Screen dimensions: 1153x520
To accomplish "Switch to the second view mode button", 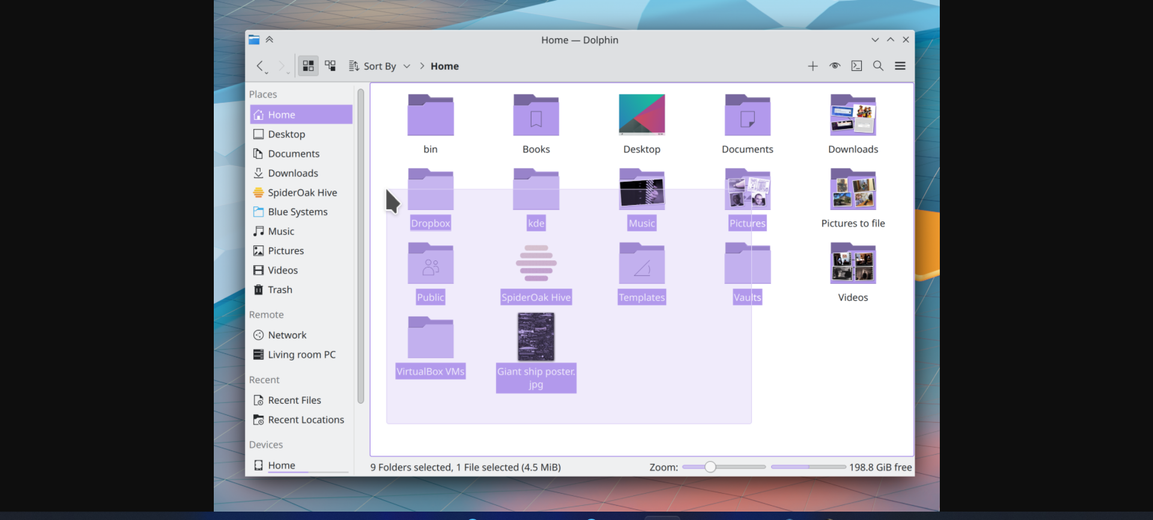I will [330, 66].
